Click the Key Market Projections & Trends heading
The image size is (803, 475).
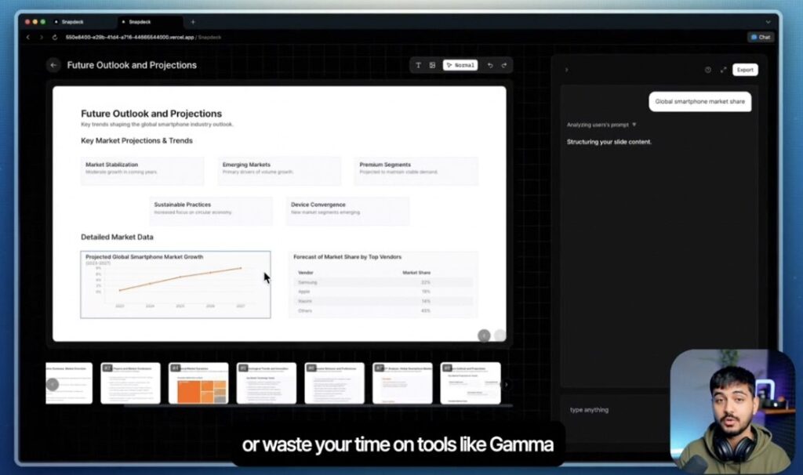click(136, 140)
